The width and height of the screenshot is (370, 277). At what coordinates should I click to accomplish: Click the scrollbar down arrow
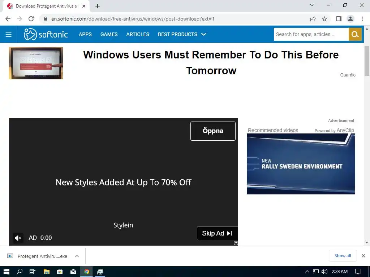pyautogui.click(x=367, y=242)
